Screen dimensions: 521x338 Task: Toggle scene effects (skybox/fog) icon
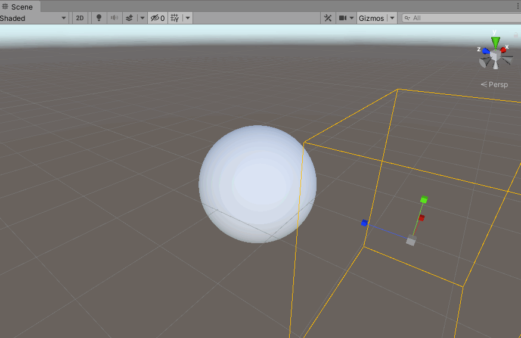129,18
